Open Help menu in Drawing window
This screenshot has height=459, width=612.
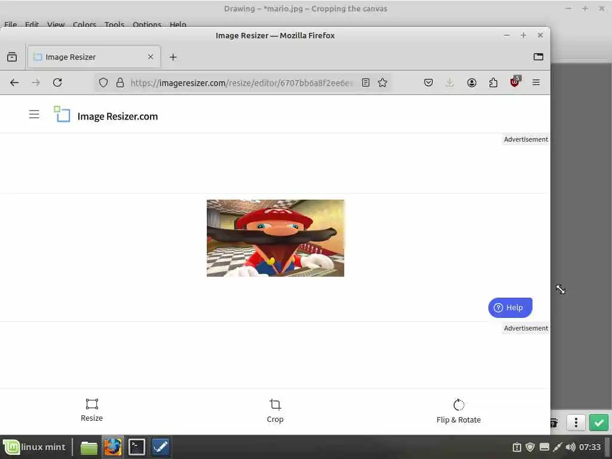[x=178, y=24]
